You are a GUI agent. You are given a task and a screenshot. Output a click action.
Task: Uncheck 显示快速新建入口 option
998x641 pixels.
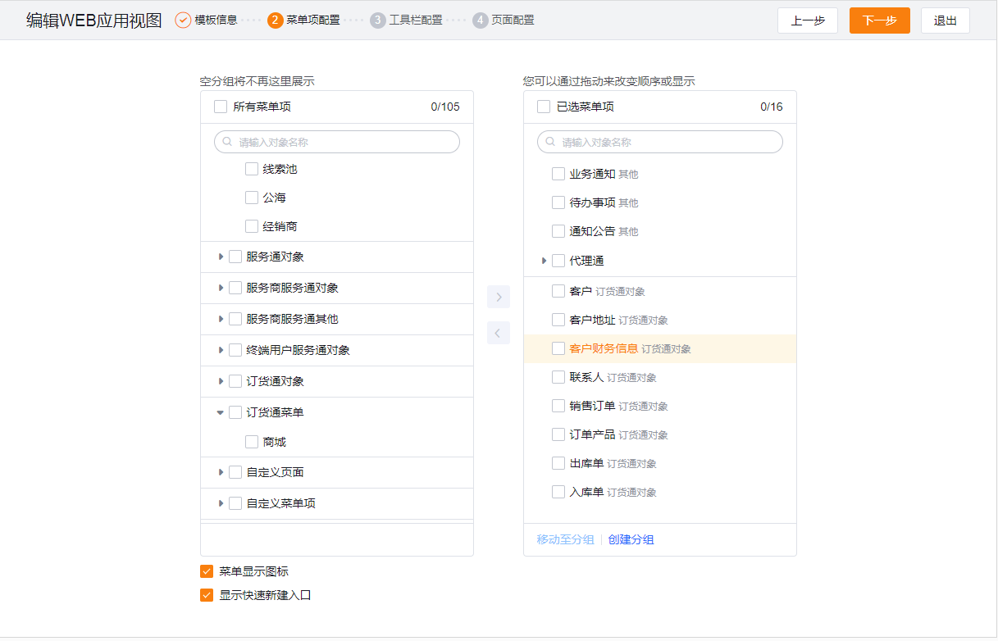pos(207,595)
